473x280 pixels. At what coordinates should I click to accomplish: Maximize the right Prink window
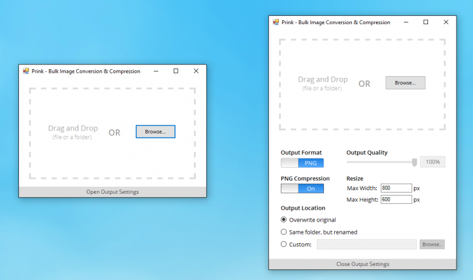426,22
